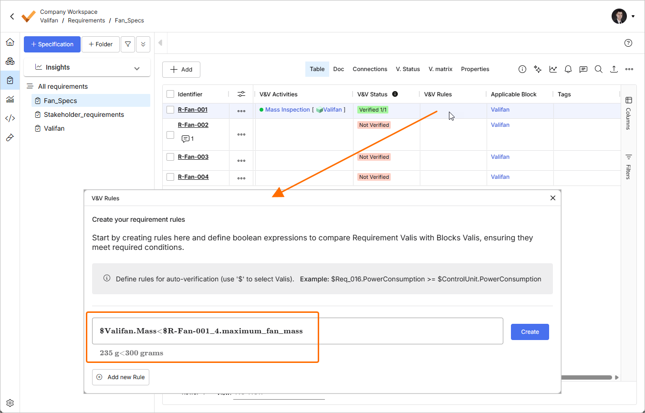Open settings gear in left rail
The width and height of the screenshot is (645, 413).
coord(10,403)
